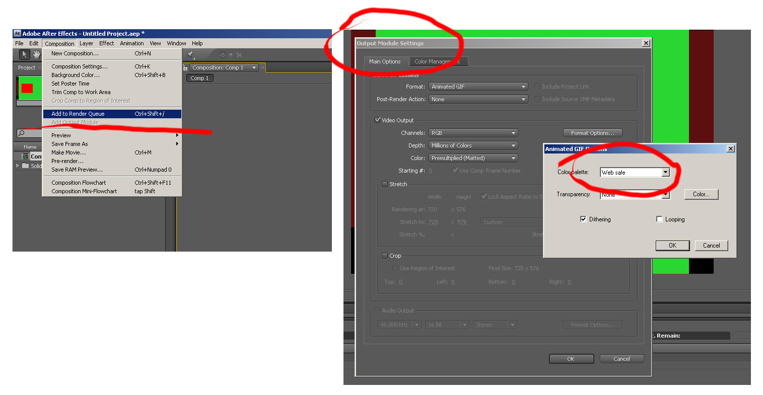Viewport: 763px width, 395px height.
Task: Open the Animation menu
Action: [132, 43]
